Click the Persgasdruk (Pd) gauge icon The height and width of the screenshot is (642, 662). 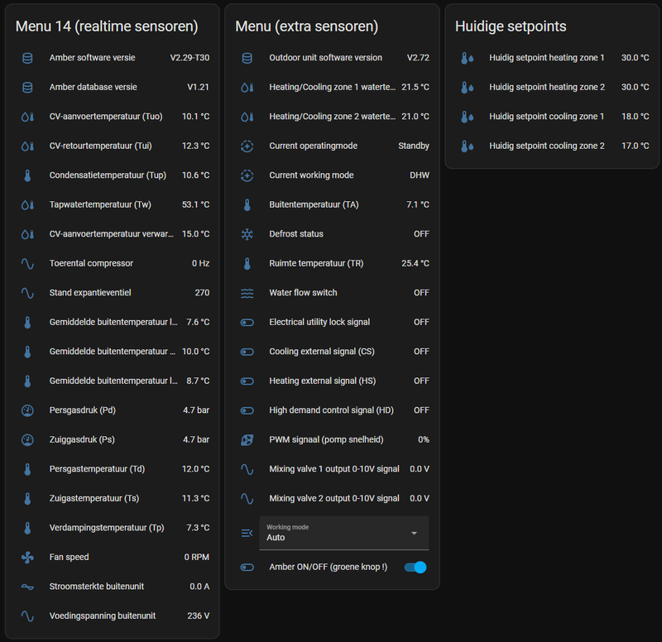click(26, 410)
